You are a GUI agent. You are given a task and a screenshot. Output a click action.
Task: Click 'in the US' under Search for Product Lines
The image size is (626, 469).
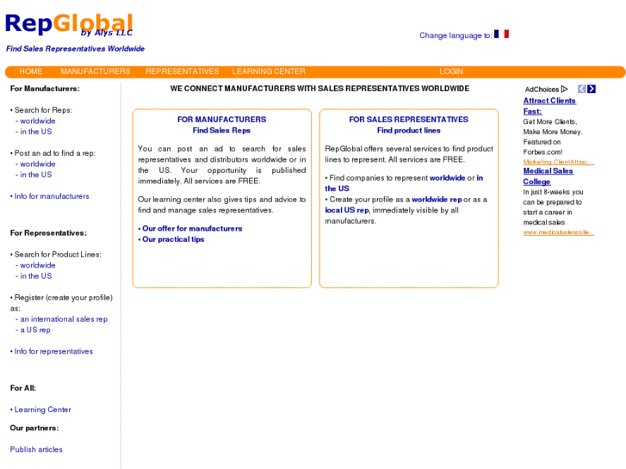click(x=36, y=276)
